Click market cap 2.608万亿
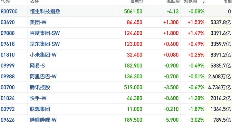 coord(219,76)
